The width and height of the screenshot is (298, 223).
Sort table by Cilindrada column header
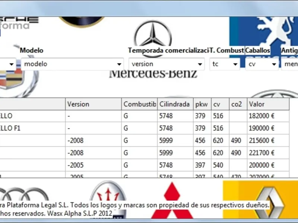click(x=175, y=104)
